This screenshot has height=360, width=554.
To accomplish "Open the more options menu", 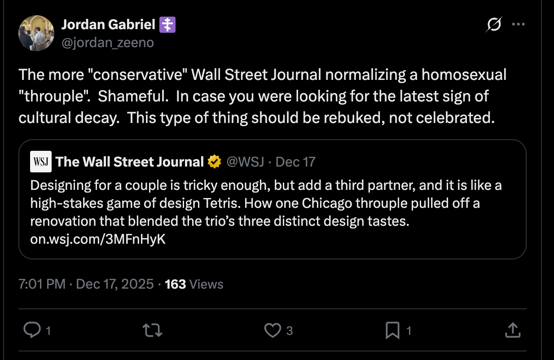I will coord(519,24).
